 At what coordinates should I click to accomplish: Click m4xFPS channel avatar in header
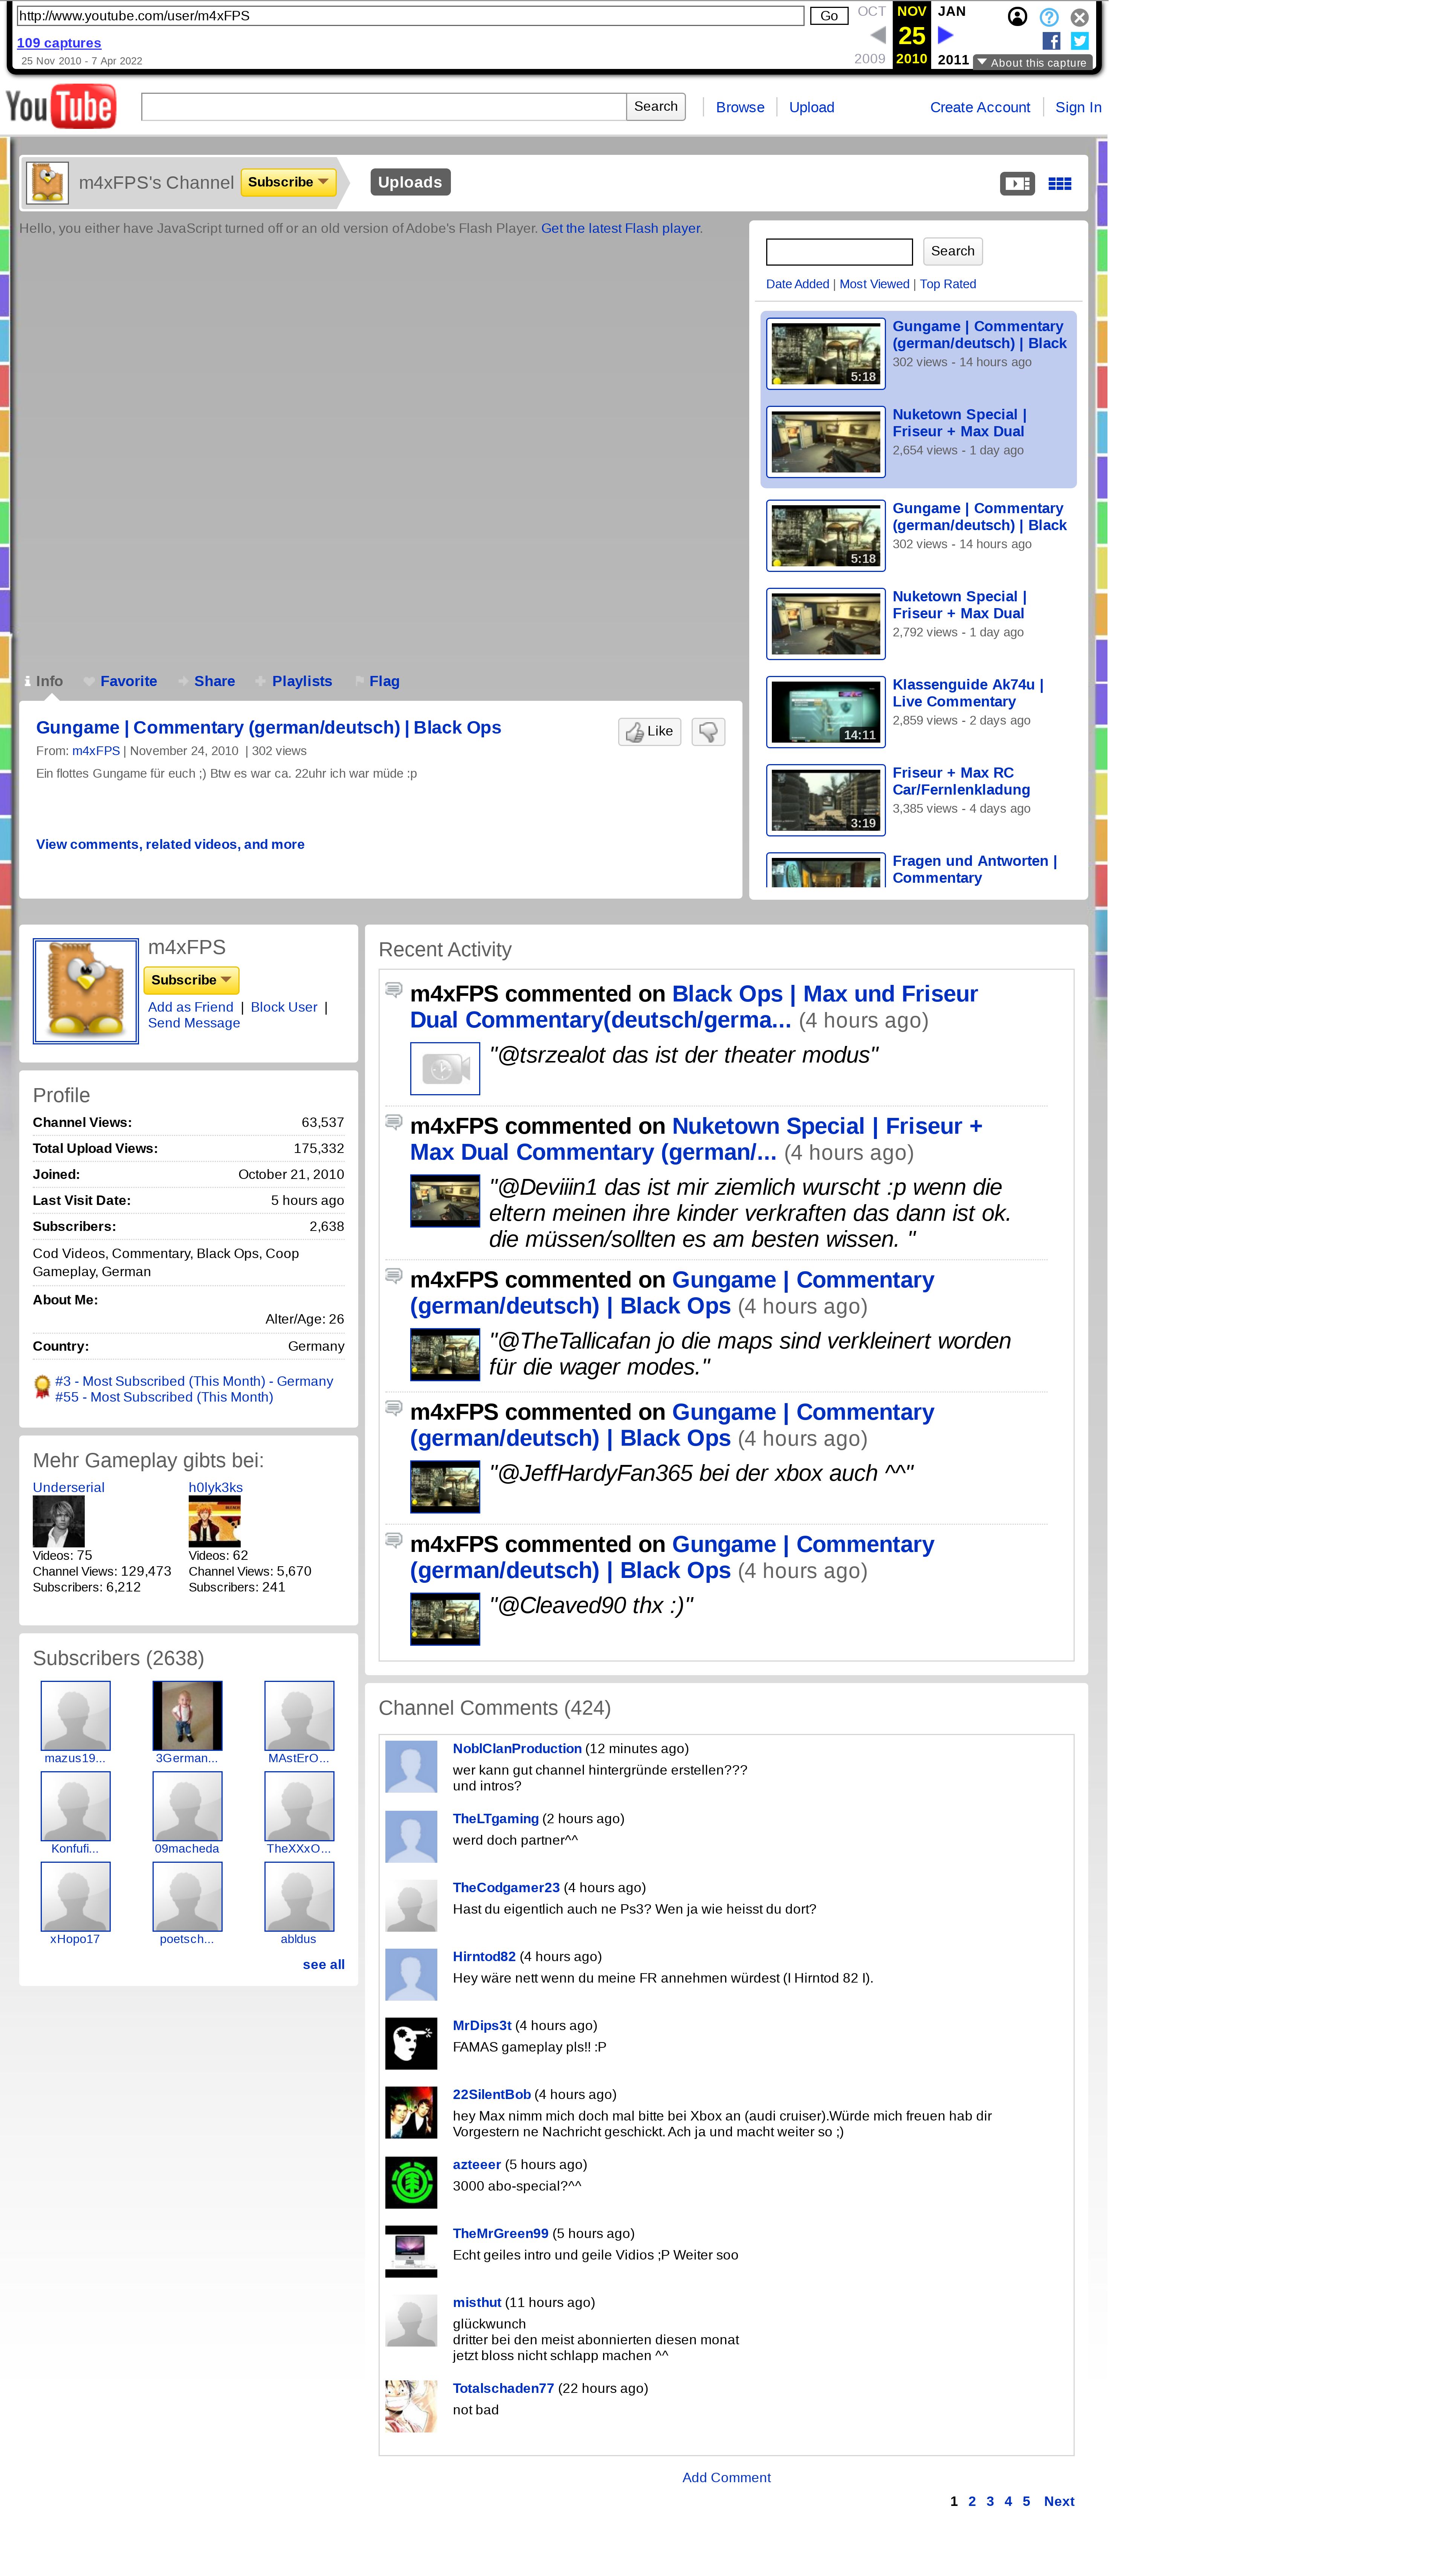pos(47,183)
